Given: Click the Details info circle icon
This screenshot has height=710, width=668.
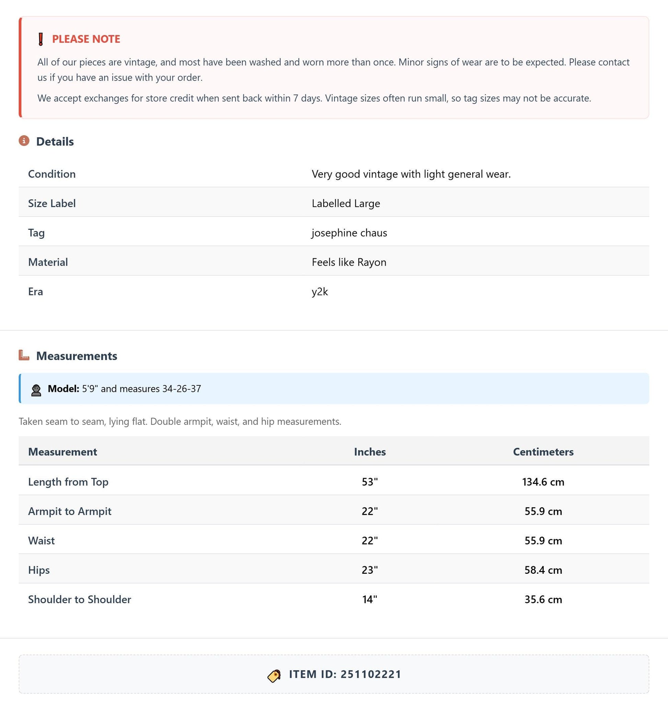Looking at the screenshot, I should [x=24, y=141].
